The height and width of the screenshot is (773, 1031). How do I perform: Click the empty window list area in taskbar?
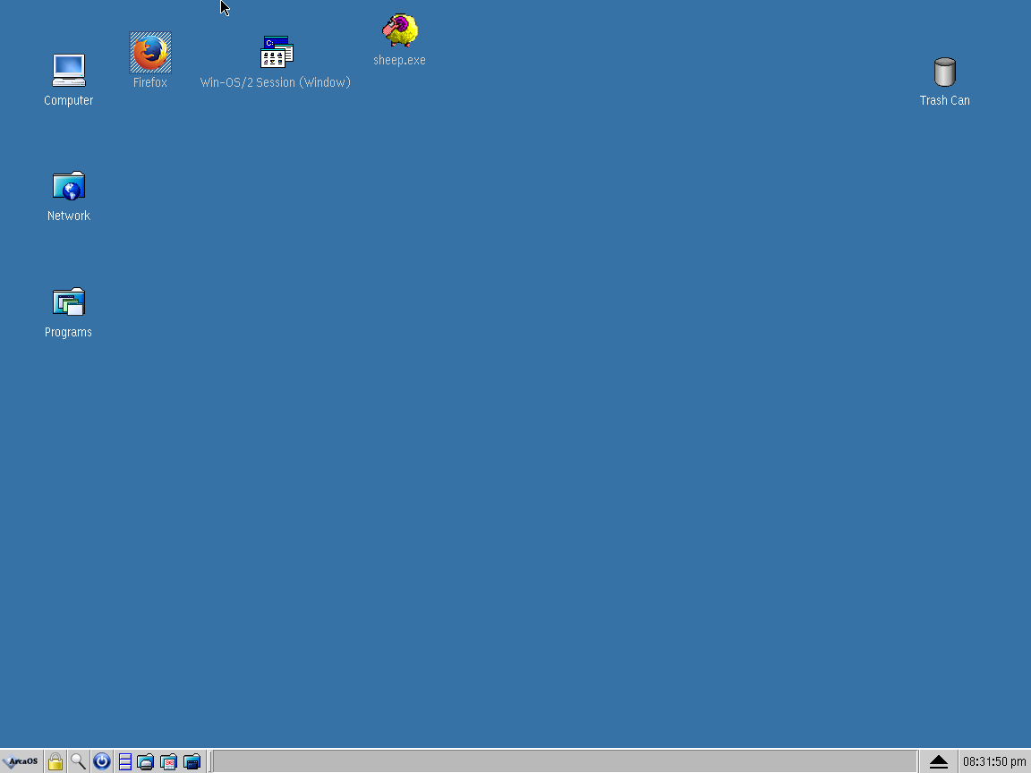[x=564, y=761]
